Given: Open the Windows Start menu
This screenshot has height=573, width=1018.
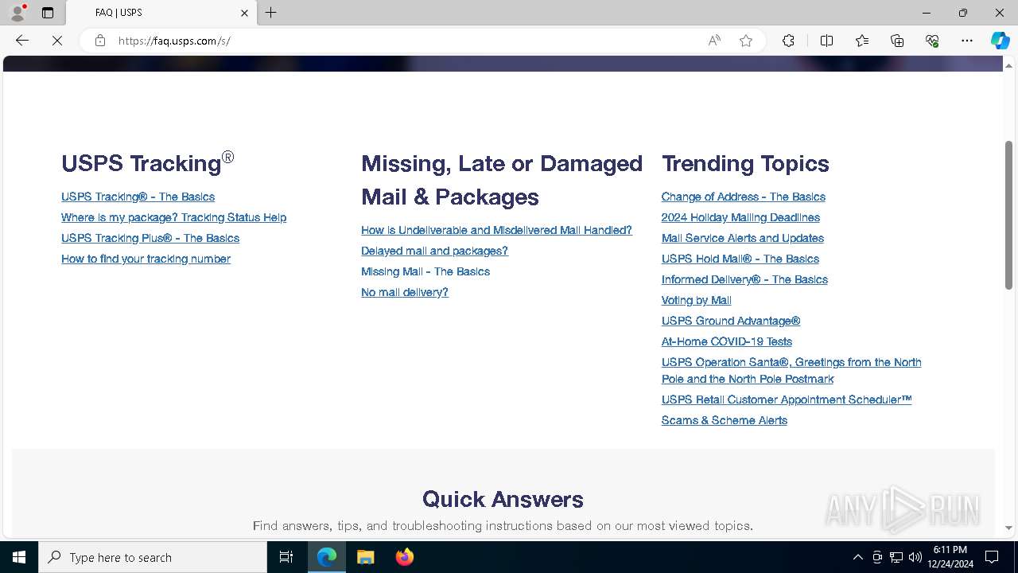Looking at the screenshot, I should click(19, 557).
